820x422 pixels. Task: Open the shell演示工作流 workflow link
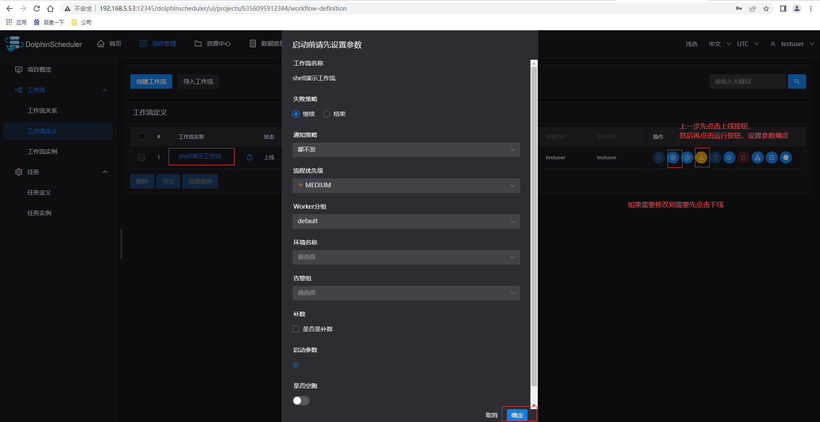click(x=200, y=157)
